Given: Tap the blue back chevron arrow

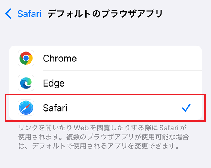Looking at the screenshot, I should pos(8,14).
